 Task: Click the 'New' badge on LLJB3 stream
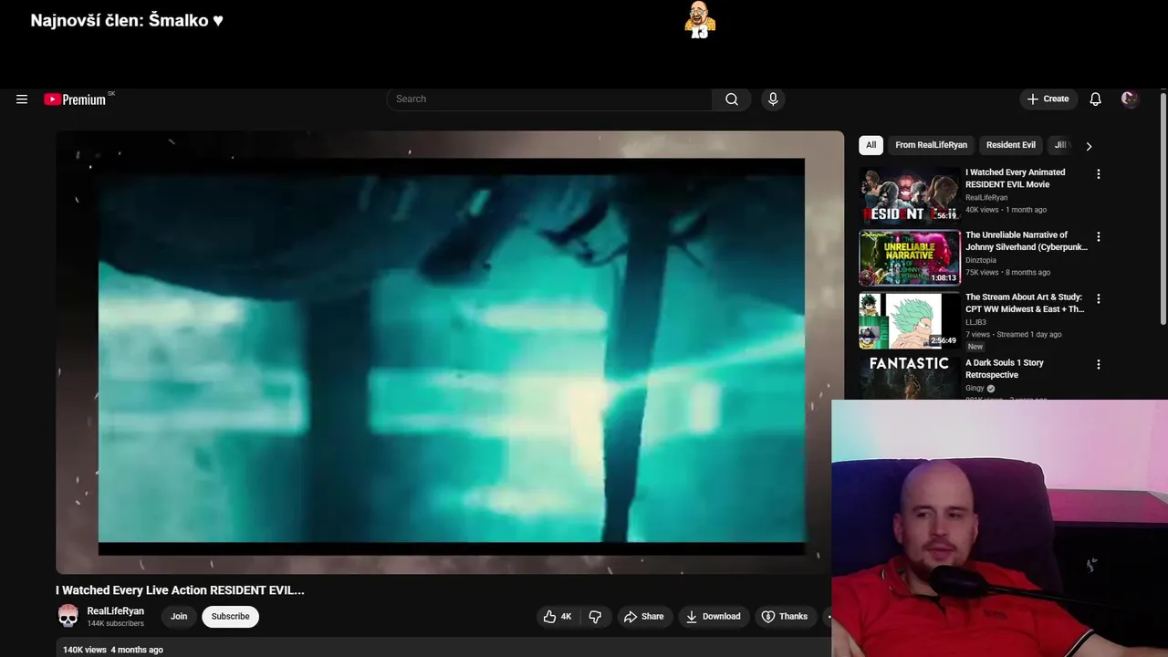coord(975,347)
